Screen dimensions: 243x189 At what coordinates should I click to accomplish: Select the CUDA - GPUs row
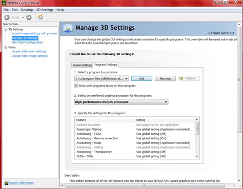pos(134,156)
